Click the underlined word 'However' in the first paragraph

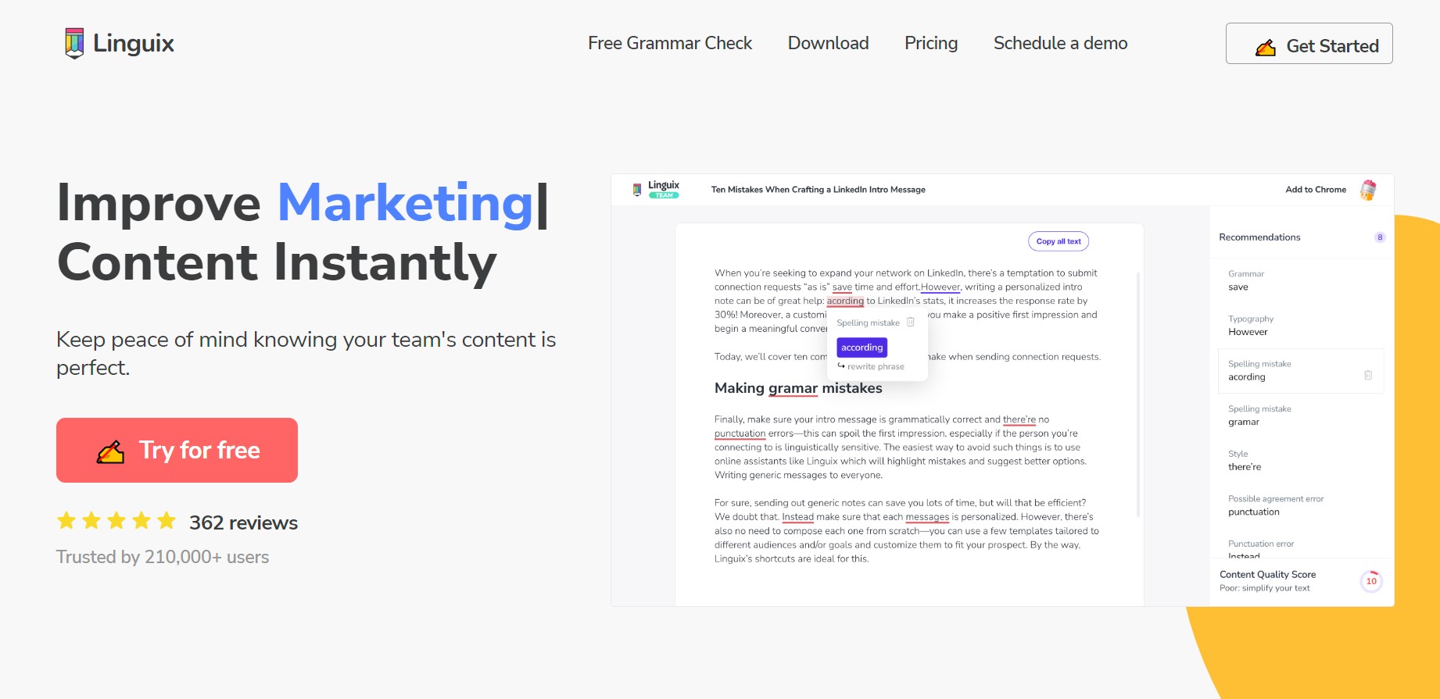[940, 287]
